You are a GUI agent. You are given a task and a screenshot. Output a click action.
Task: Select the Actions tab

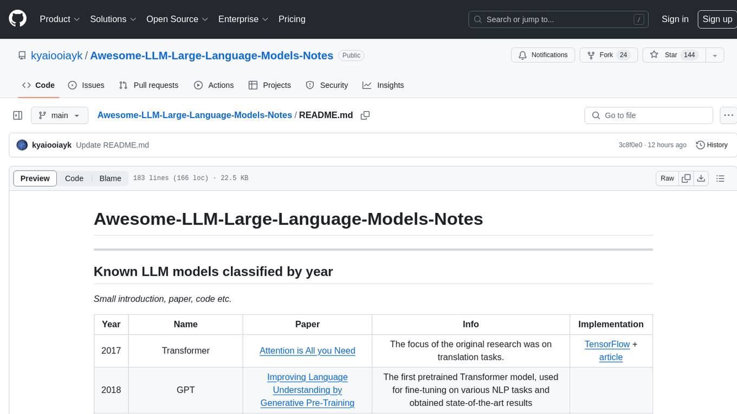pos(214,85)
